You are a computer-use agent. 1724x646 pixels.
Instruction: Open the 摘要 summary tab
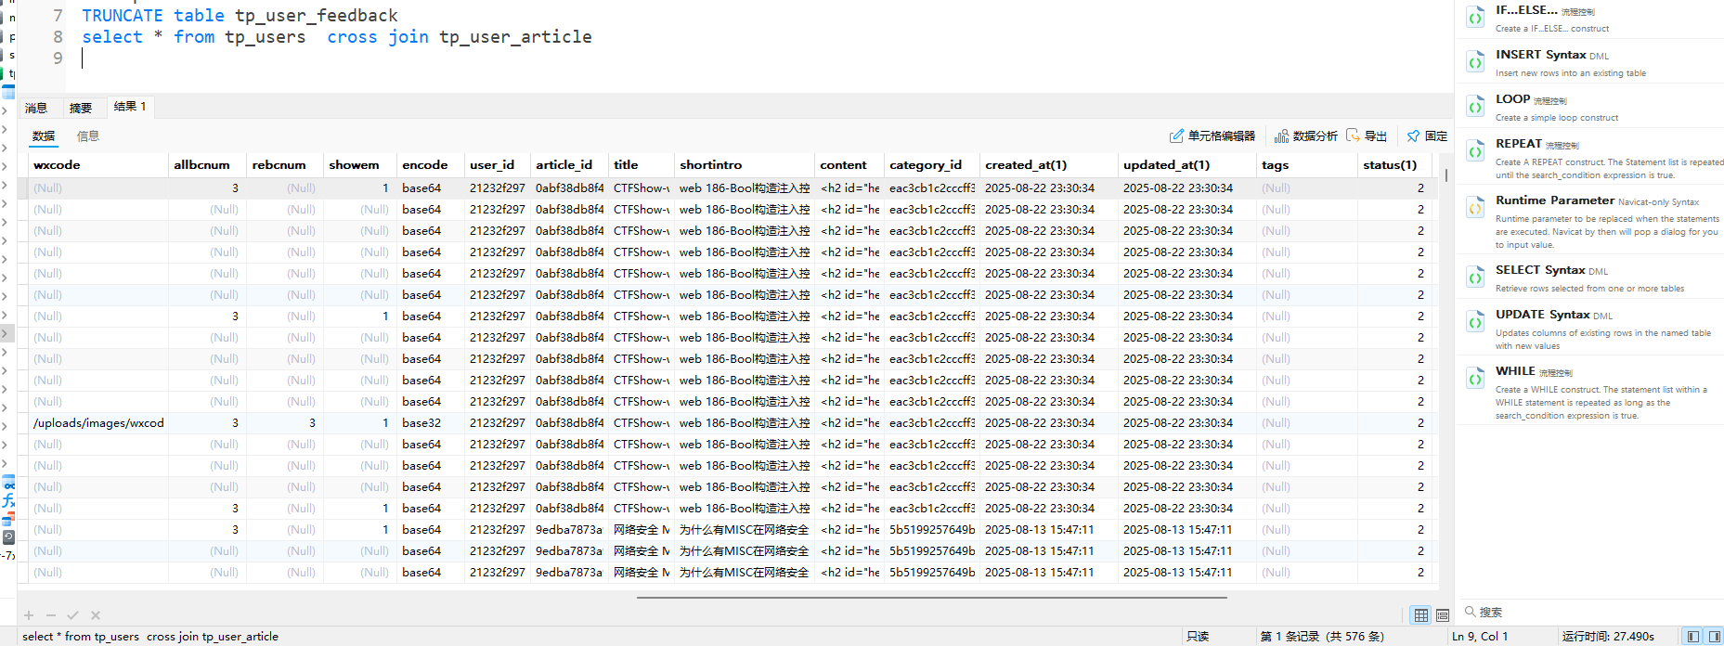[x=81, y=108]
